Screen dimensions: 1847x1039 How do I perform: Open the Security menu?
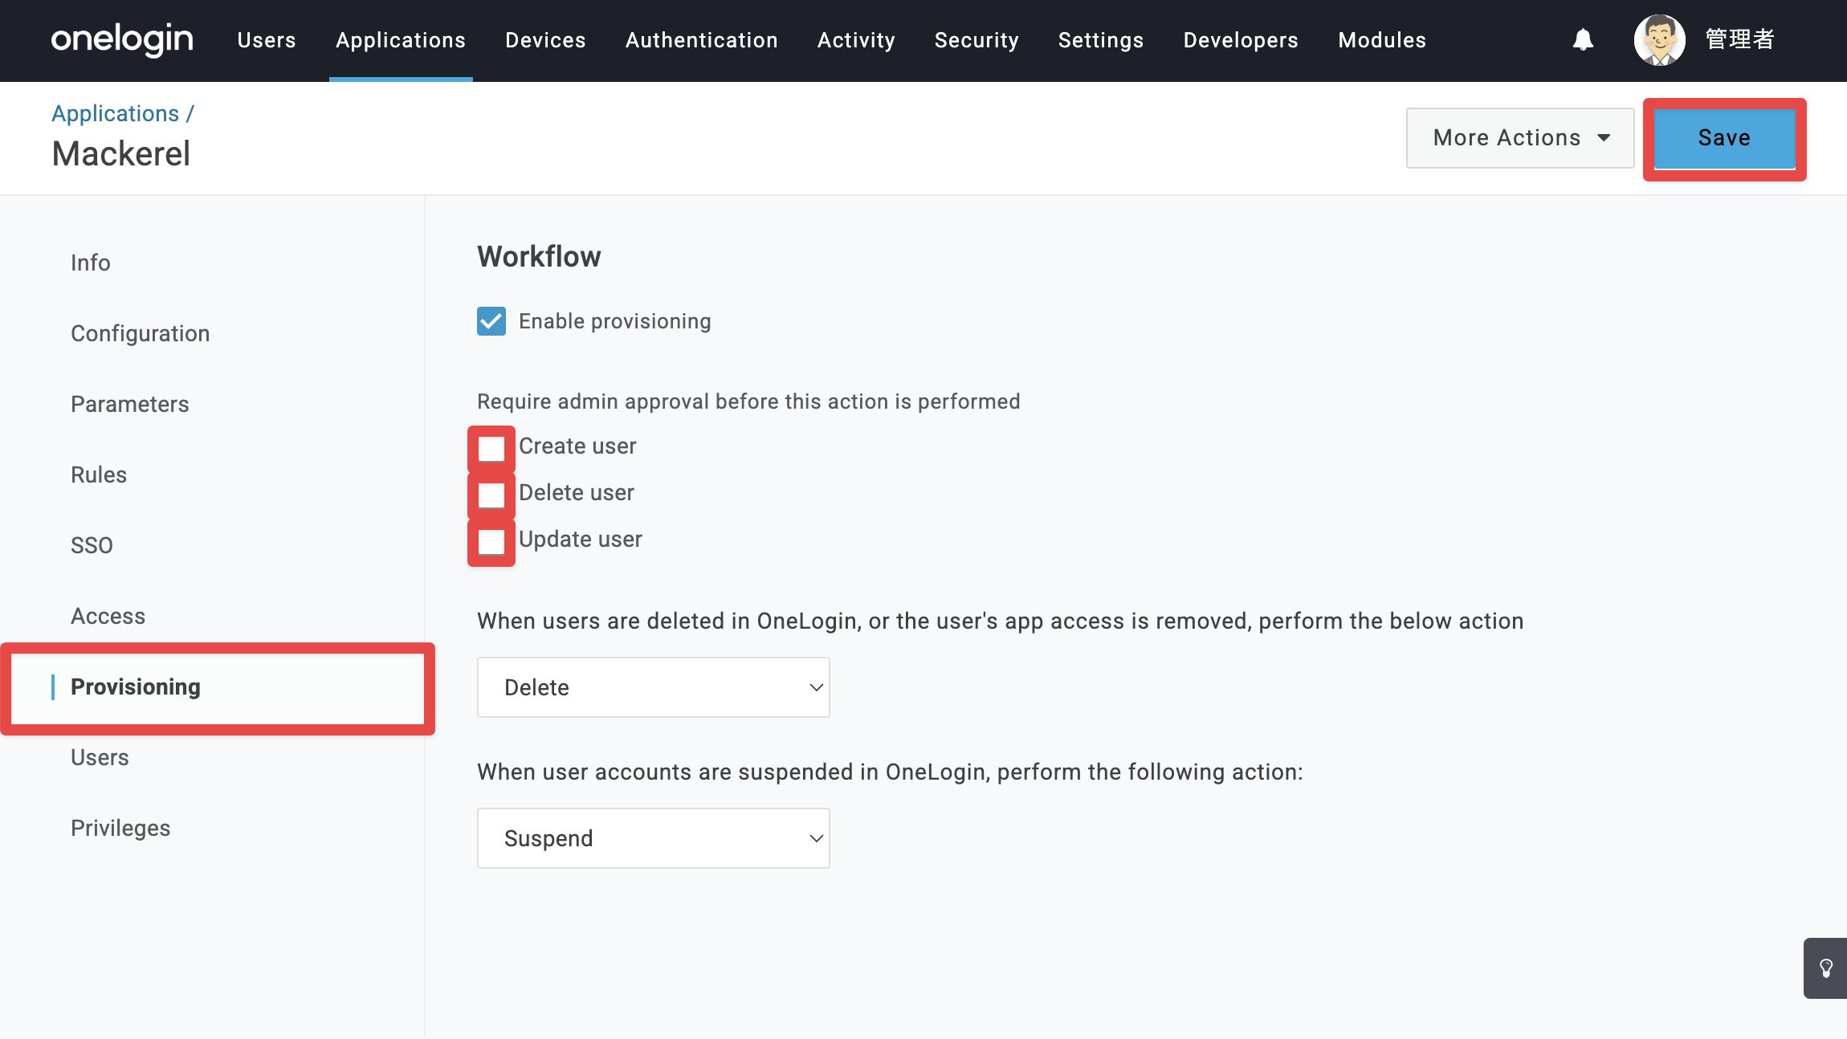(x=977, y=40)
